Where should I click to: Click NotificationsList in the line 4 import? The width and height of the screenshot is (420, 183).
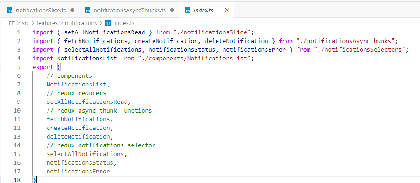(x=87, y=58)
